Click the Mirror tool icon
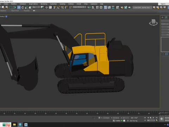 (x=89, y=7)
